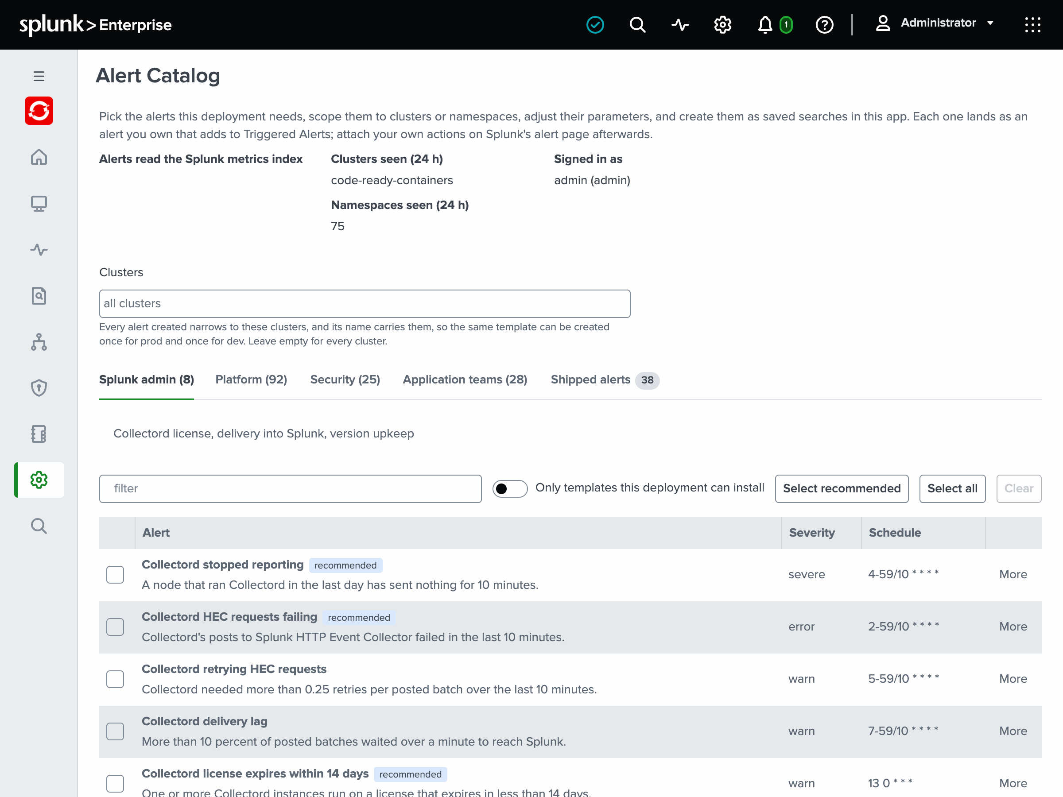The width and height of the screenshot is (1063, 797).
Task: Switch to the Shipped alerts tab
Action: pos(605,379)
